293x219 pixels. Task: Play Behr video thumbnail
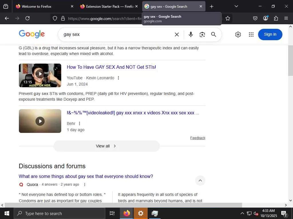tap(40, 121)
